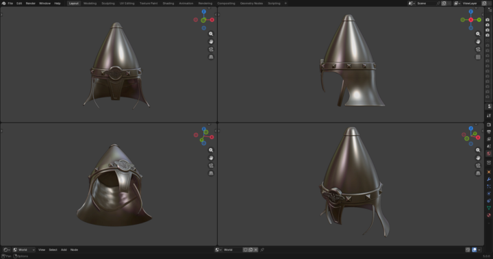
Task: Pan hand icon in top-left viewport
Action: [x=211, y=42]
